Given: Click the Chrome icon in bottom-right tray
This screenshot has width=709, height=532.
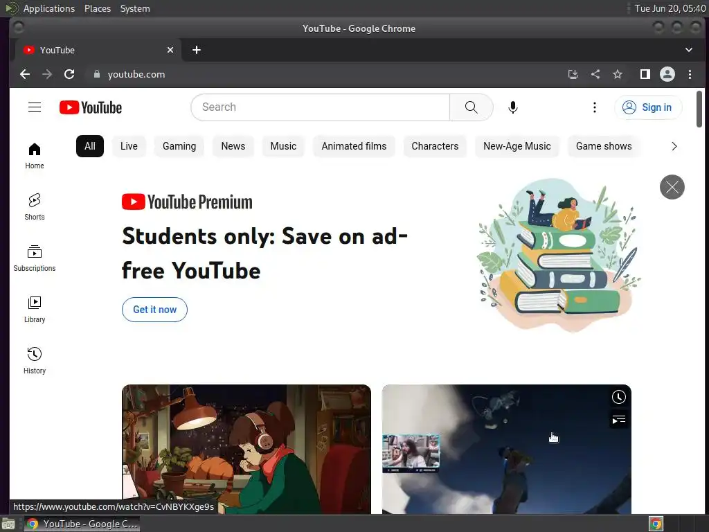Looking at the screenshot, I should point(656,524).
